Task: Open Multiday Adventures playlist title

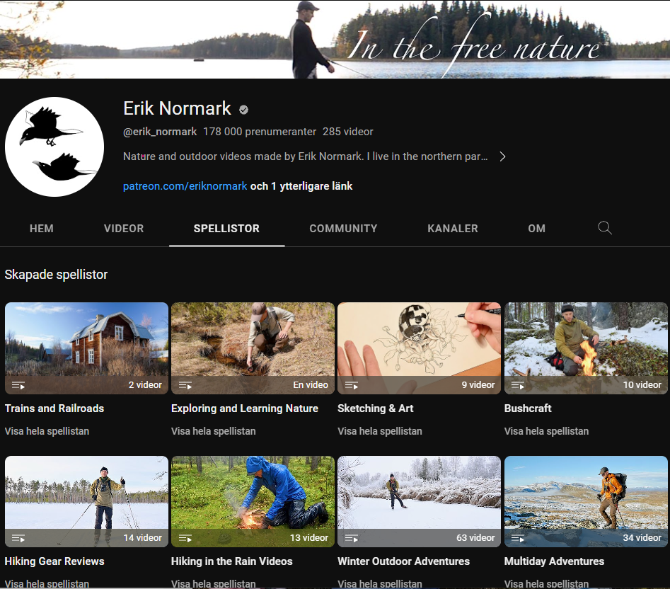Action: [x=554, y=561]
